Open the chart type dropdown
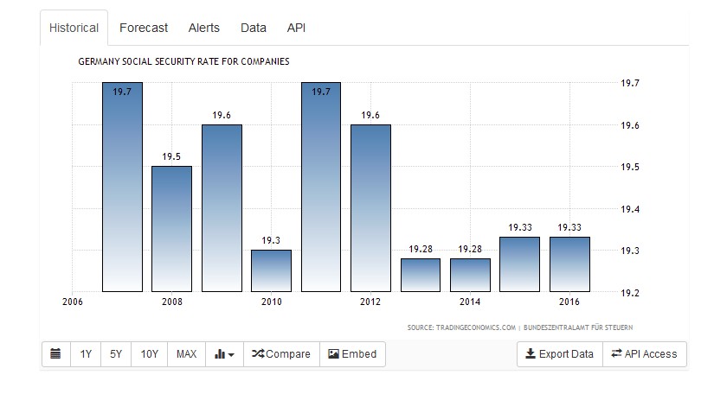The height and width of the screenshot is (394, 714). pyautogui.click(x=224, y=354)
